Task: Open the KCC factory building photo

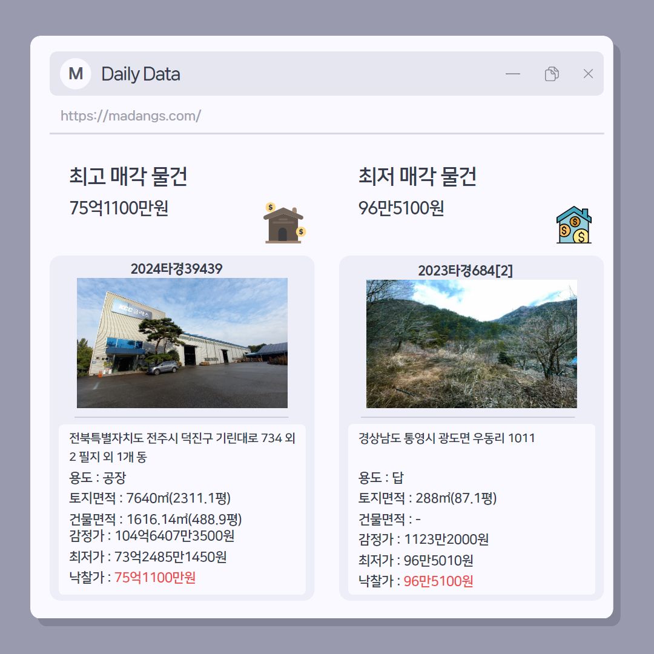Action: pyautogui.click(x=182, y=343)
